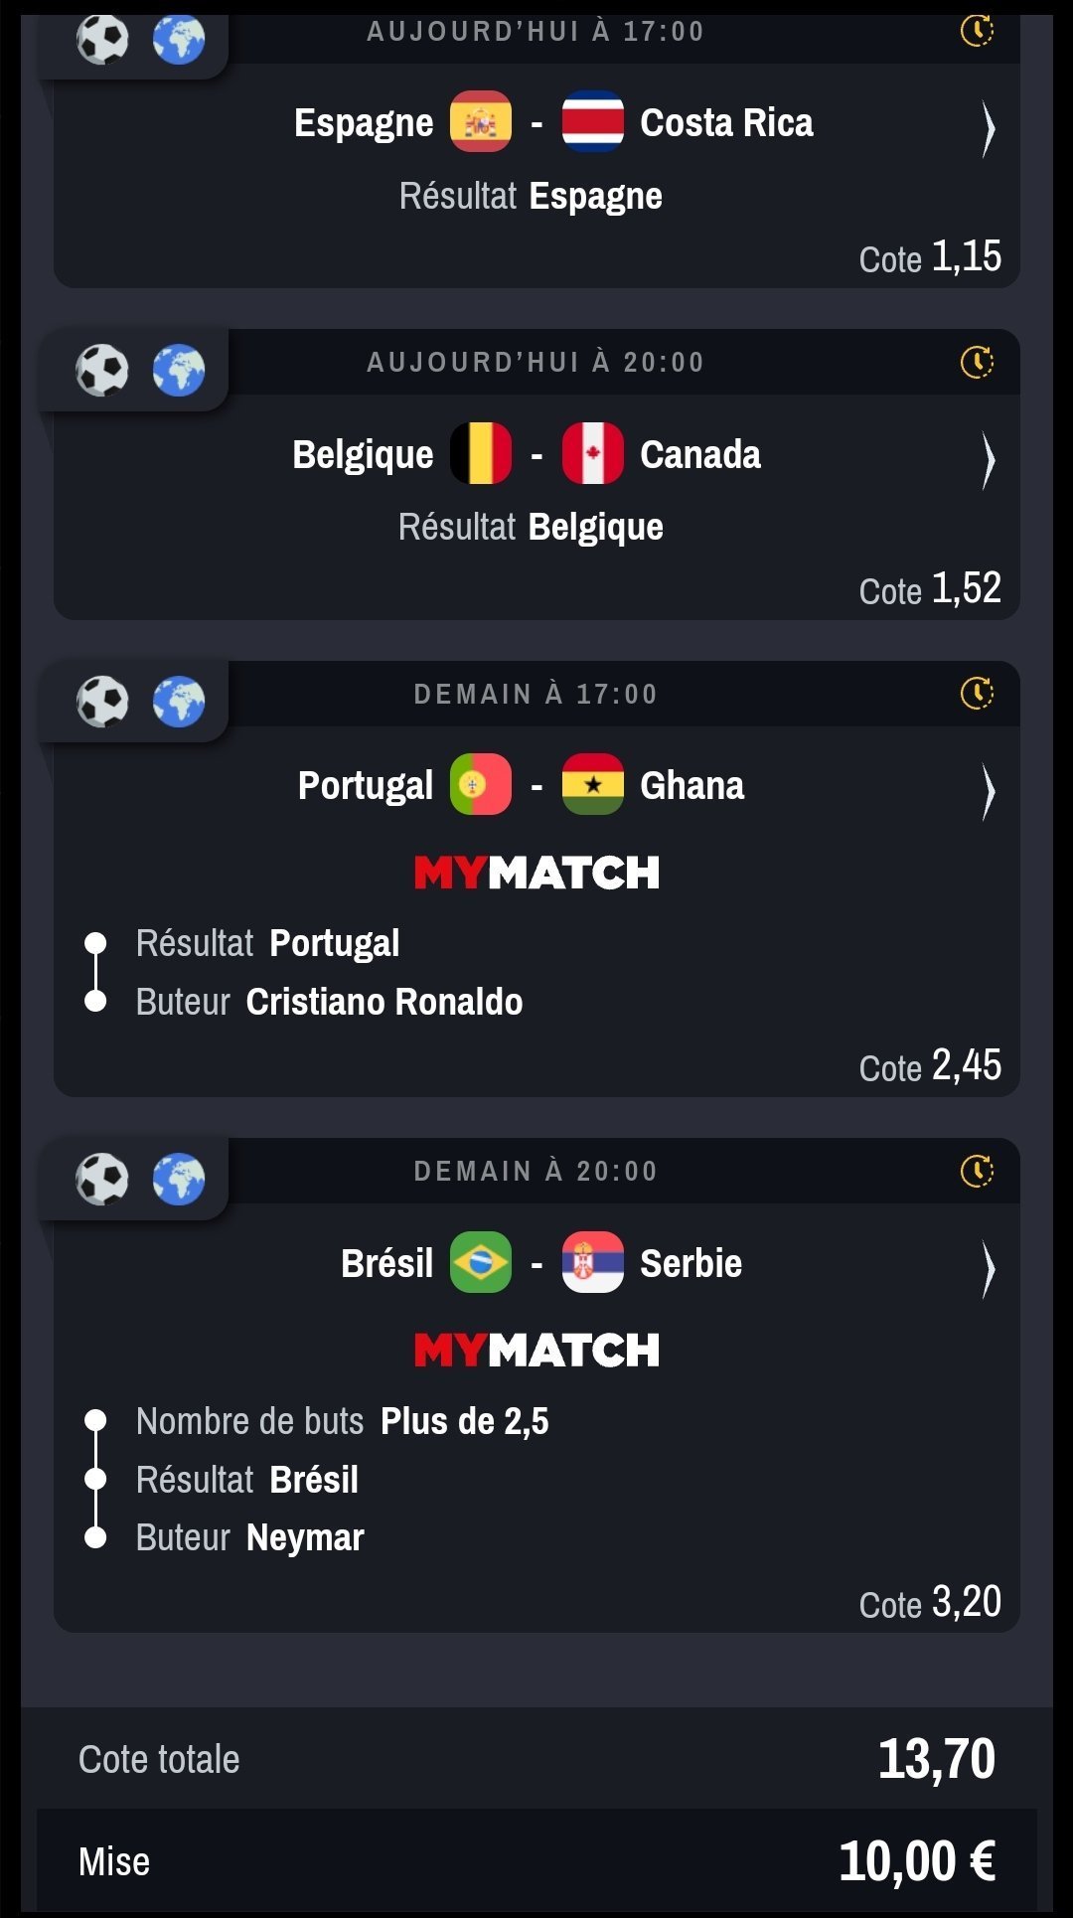The image size is (1073, 1918).
Task: Click the clock icon for Portugal match
Action: 977,693
